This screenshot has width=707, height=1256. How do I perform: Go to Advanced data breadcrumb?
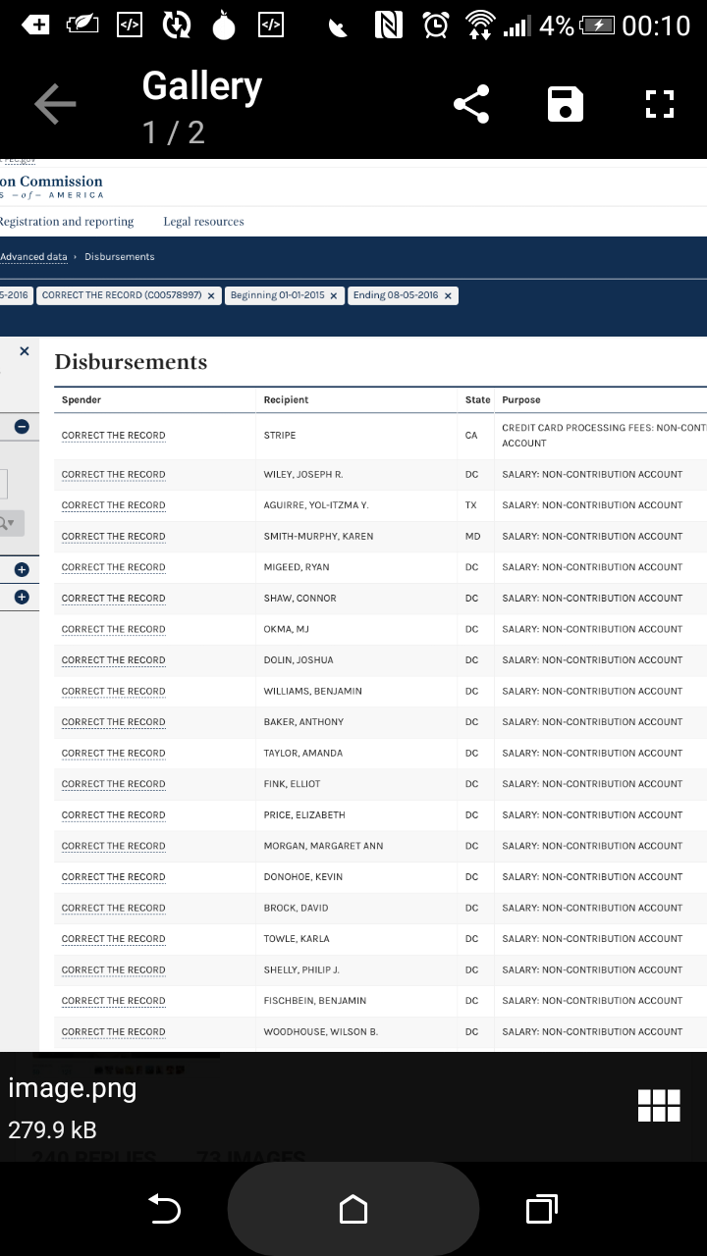pos(33,257)
